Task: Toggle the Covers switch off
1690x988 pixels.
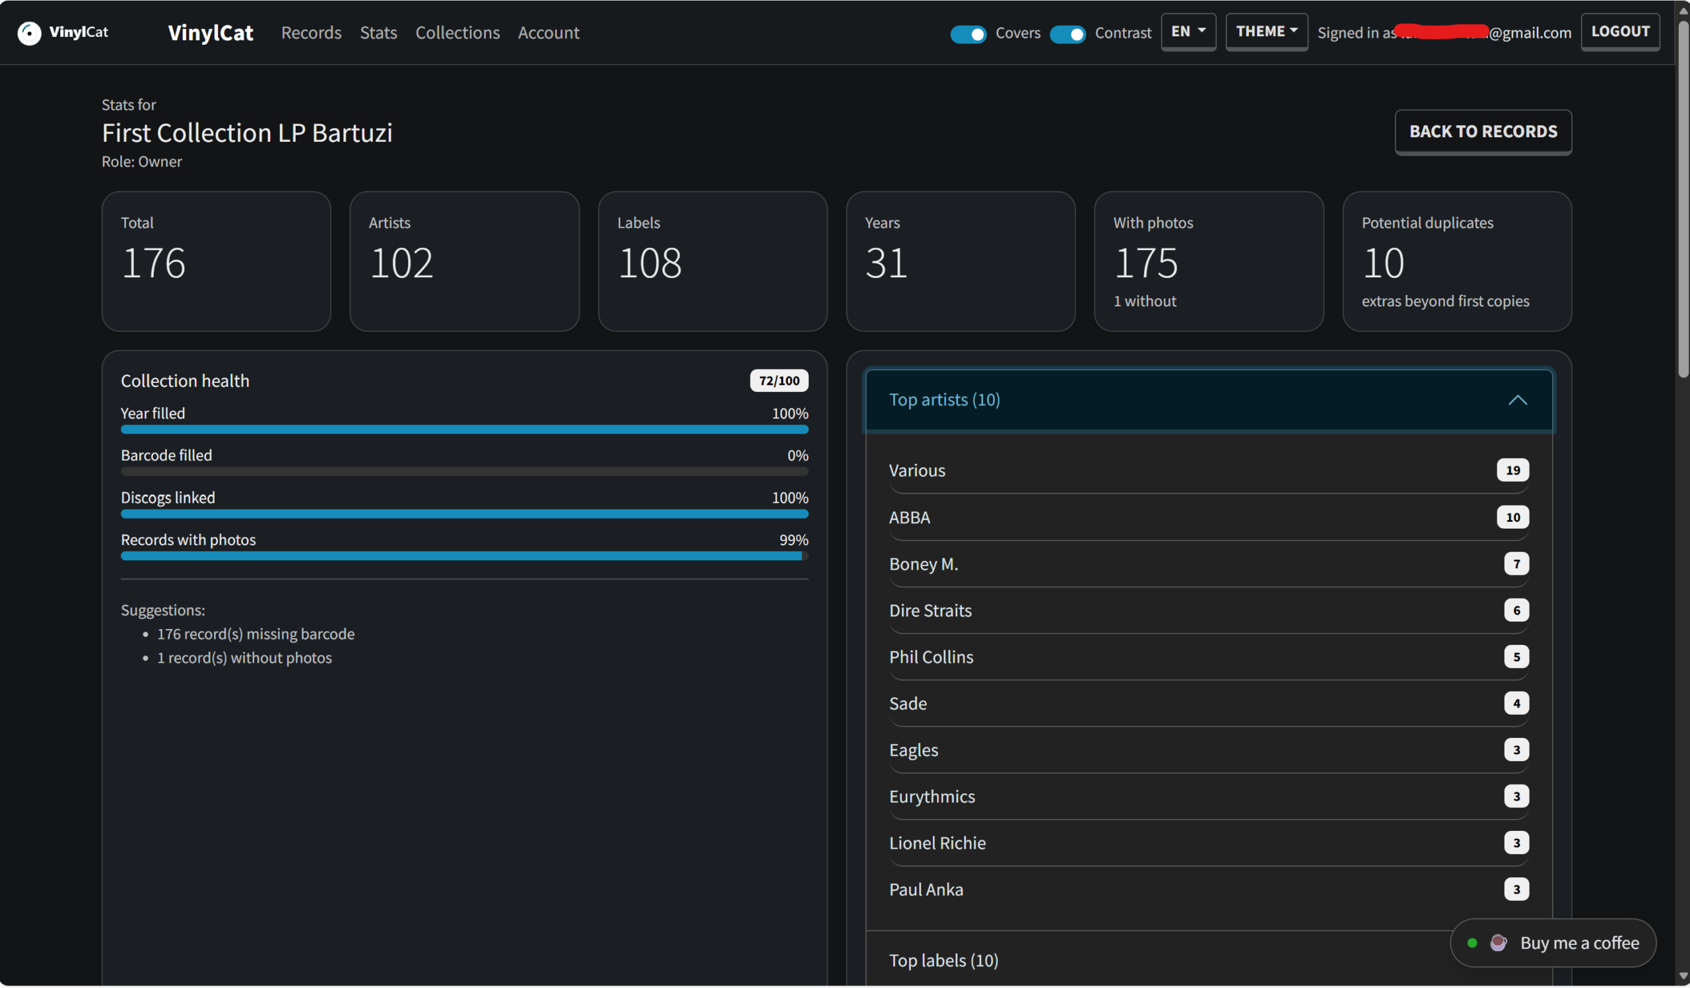Action: point(968,34)
